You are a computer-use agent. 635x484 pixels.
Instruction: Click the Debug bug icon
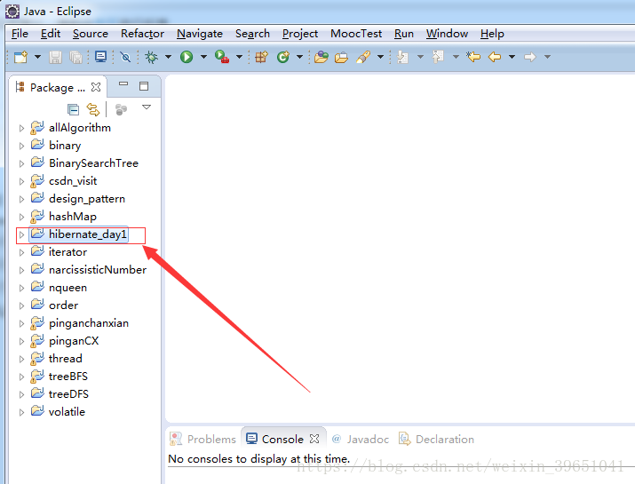pyautogui.click(x=152, y=57)
